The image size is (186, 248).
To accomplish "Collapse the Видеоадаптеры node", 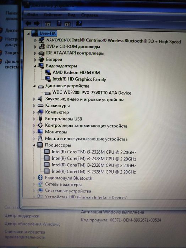I will [x=35, y=66].
